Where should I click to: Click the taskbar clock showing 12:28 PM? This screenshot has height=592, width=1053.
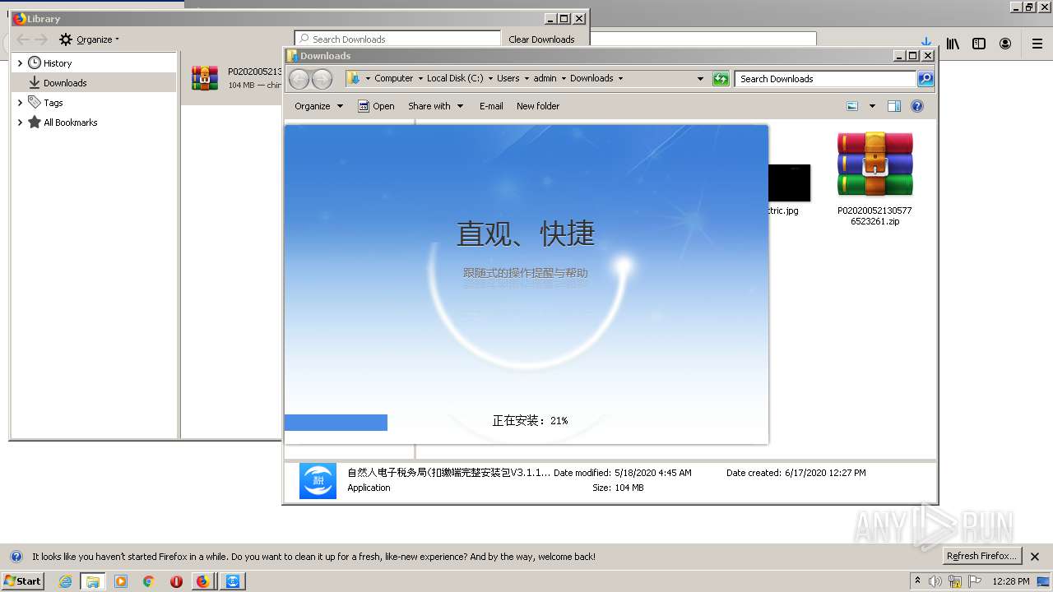1011,581
